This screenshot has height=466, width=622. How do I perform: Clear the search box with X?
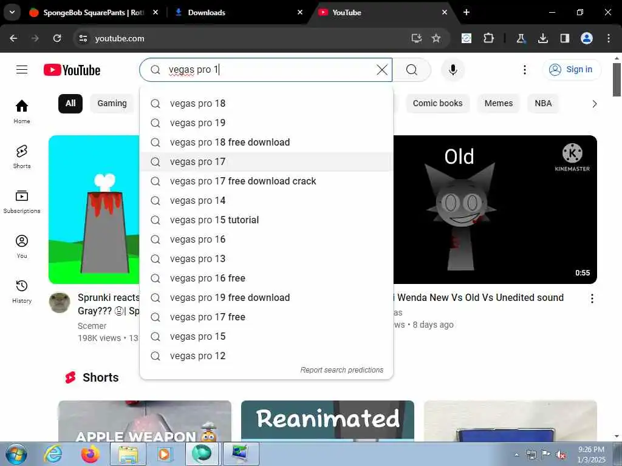pyautogui.click(x=382, y=70)
